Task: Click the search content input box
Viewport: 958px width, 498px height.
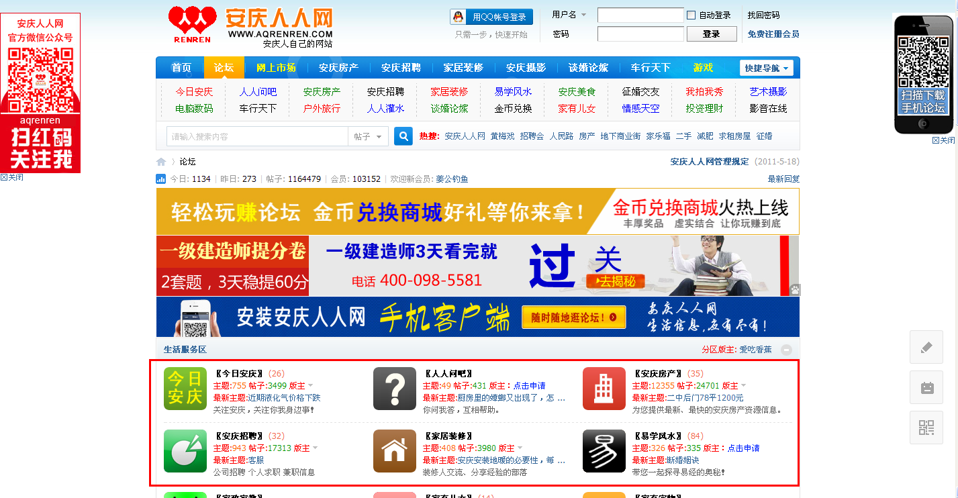Action: pyautogui.click(x=257, y=136)
